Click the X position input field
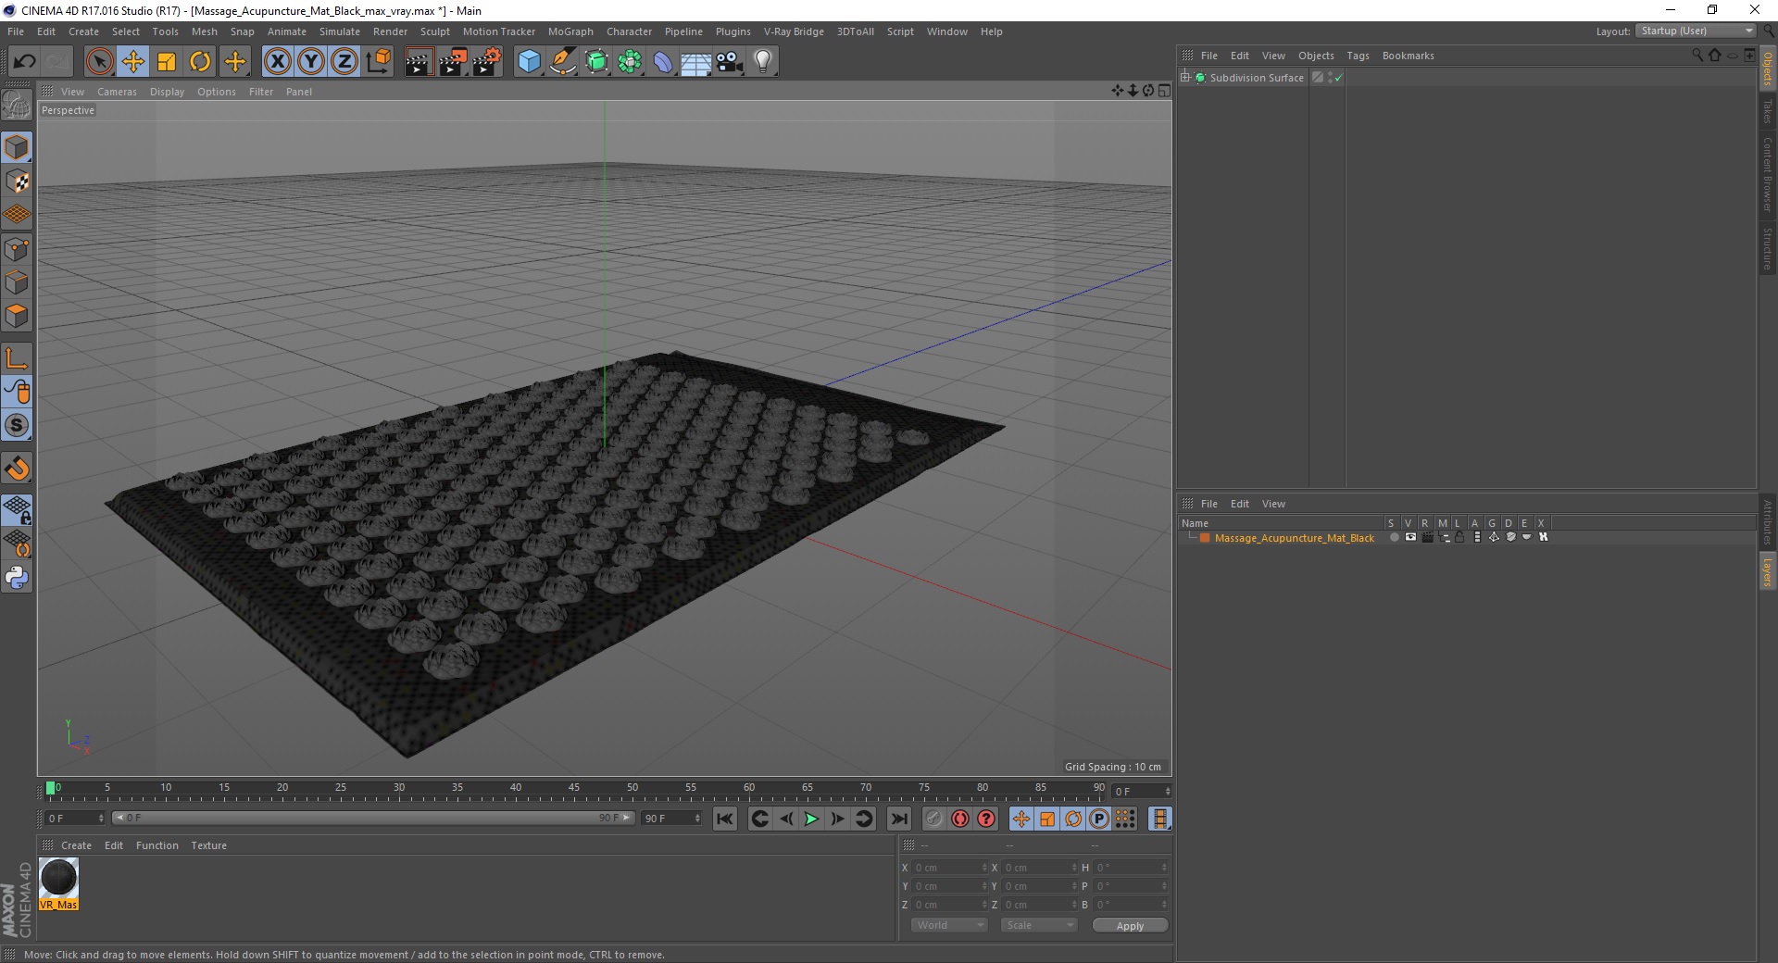The height and width of the screenshot is (963, 1778). pyautogui.click(x=948, y=868)
